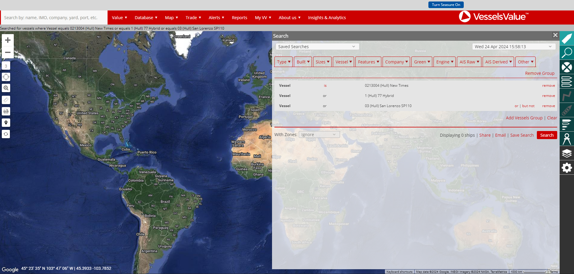Click the top search input field
The width and height of the screenshot is (574, 274).
[54, 18]
